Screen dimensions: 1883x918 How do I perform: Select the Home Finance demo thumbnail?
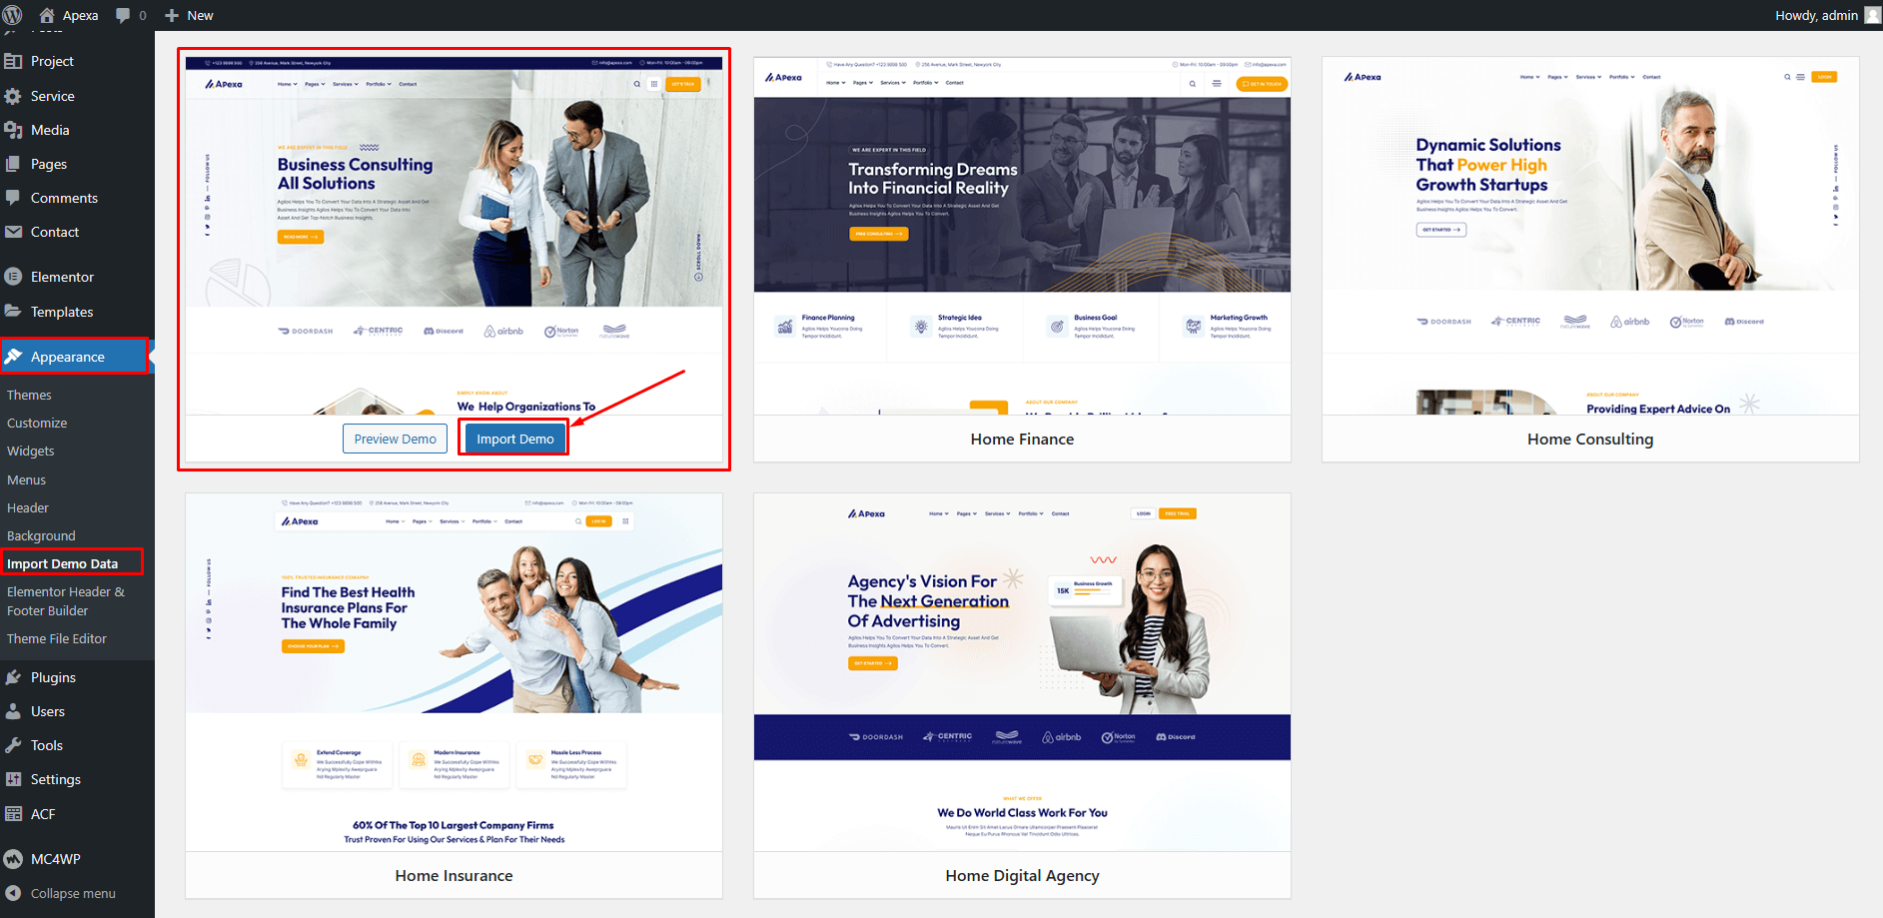click(x=1022, y=236)
